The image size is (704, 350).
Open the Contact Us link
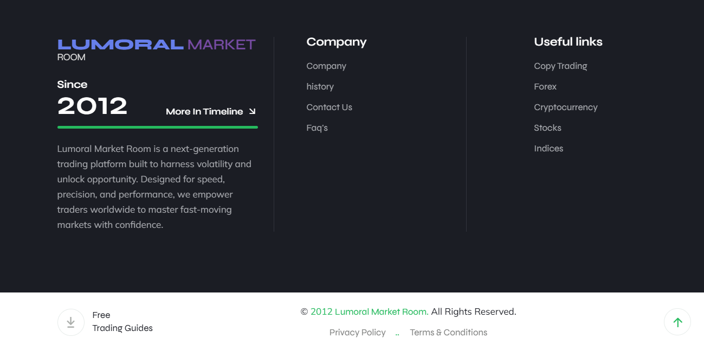tap(329, 107)
